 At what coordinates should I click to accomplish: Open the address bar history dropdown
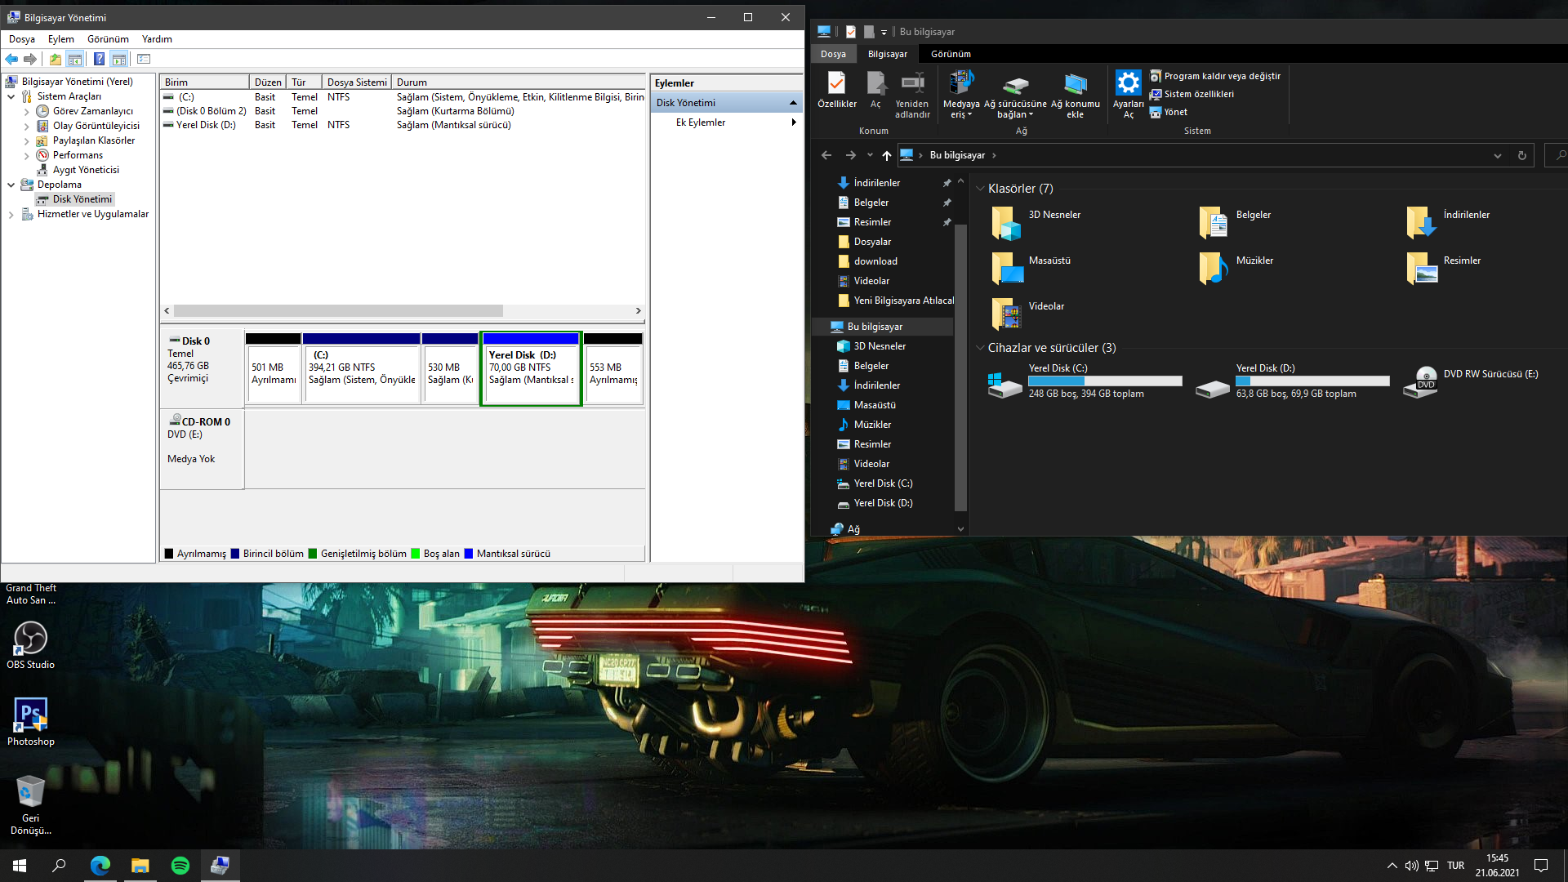(1497, 155)
